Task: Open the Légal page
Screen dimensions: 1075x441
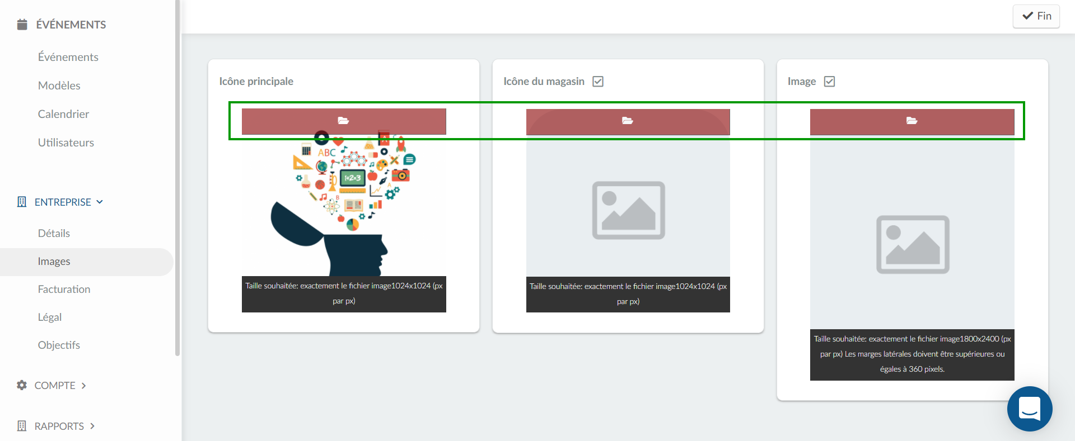Action: point(50,317)
